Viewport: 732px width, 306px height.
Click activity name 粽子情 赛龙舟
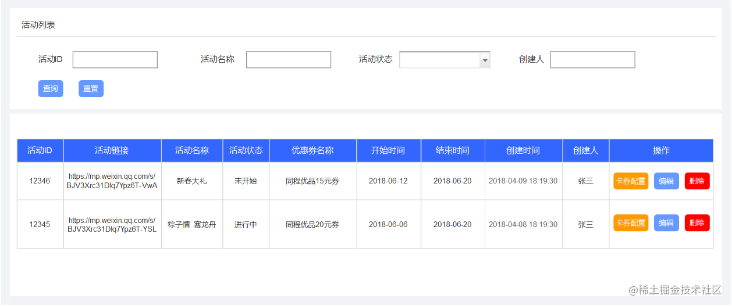tap(191, 225)
